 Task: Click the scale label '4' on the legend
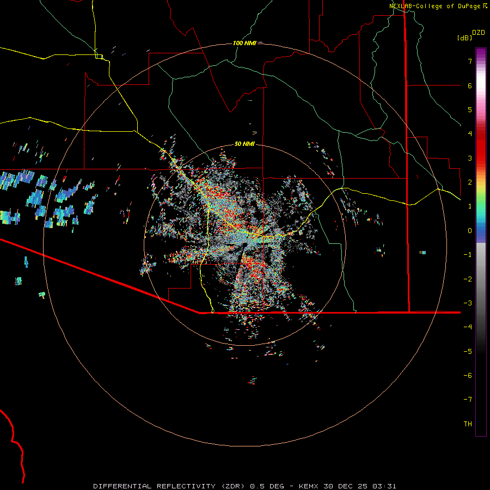(470, 134)
